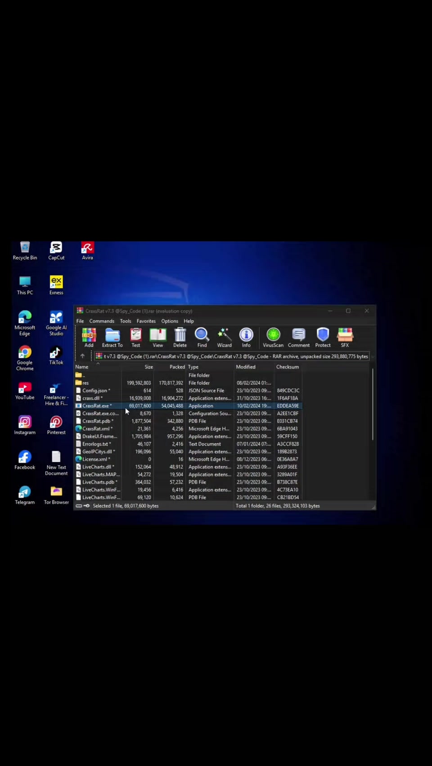Click the Comment toolbar icon
Viewport: 432px width, 766px height.
coord(299,338)
